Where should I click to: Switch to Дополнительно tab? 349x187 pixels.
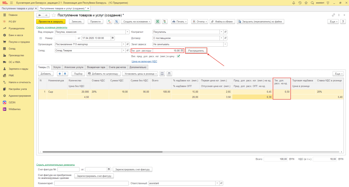(138, 67)
